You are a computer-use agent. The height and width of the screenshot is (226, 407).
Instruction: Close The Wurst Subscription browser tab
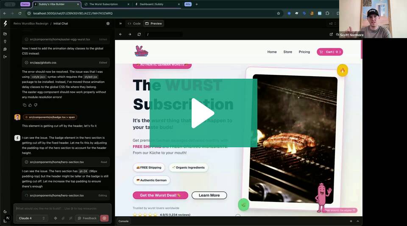pyautogui.click(x=128, y=4)
